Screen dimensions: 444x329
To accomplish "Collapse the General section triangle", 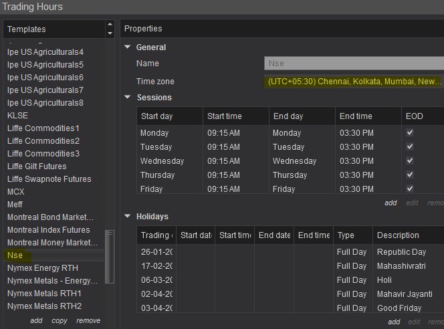I will [128, 47].
